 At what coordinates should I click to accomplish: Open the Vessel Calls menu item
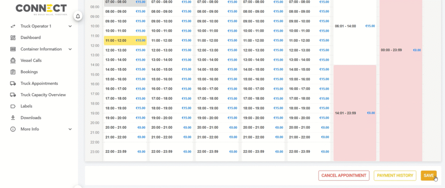(x=31, y=60)
